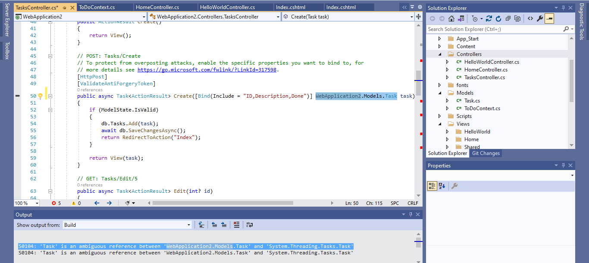Expand the App_Start folder
Screen dimensions: 589x263
[x=439, y=39]
